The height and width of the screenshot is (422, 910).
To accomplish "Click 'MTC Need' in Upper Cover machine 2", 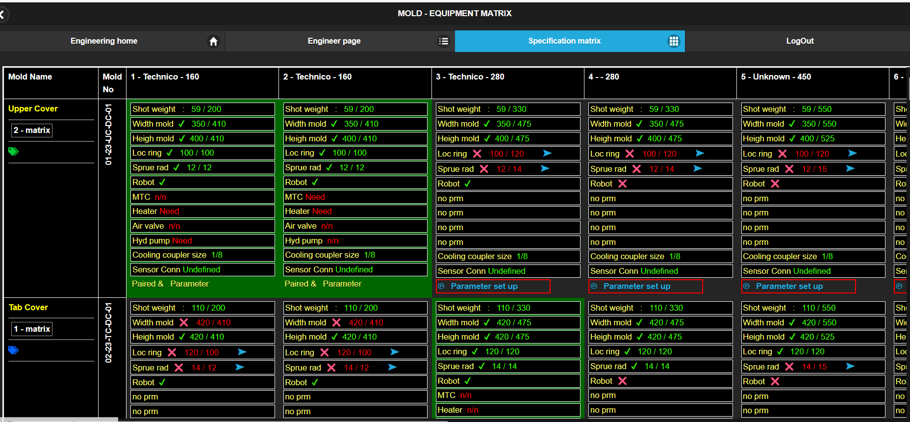I will (x=355, y=197).
